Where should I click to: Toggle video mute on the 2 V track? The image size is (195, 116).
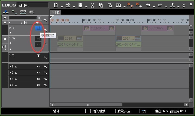tap(38, 28)
